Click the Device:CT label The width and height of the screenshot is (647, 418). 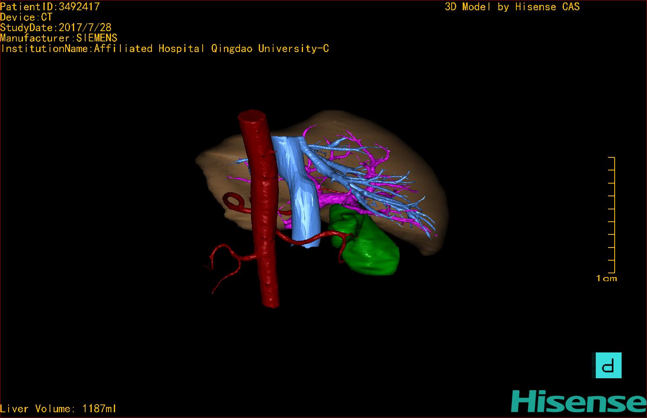(x=27, y=17)
